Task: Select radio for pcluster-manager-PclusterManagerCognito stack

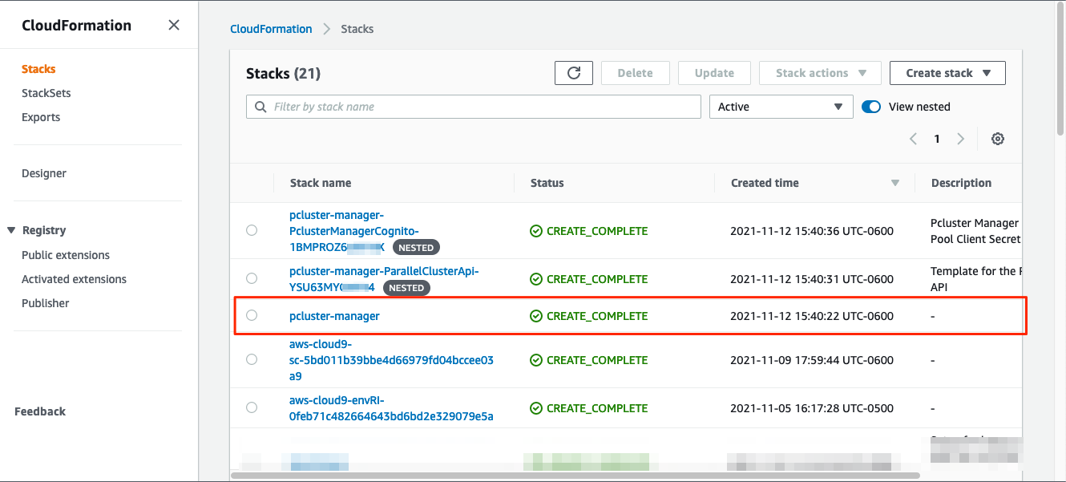Action: coord(252,230)
